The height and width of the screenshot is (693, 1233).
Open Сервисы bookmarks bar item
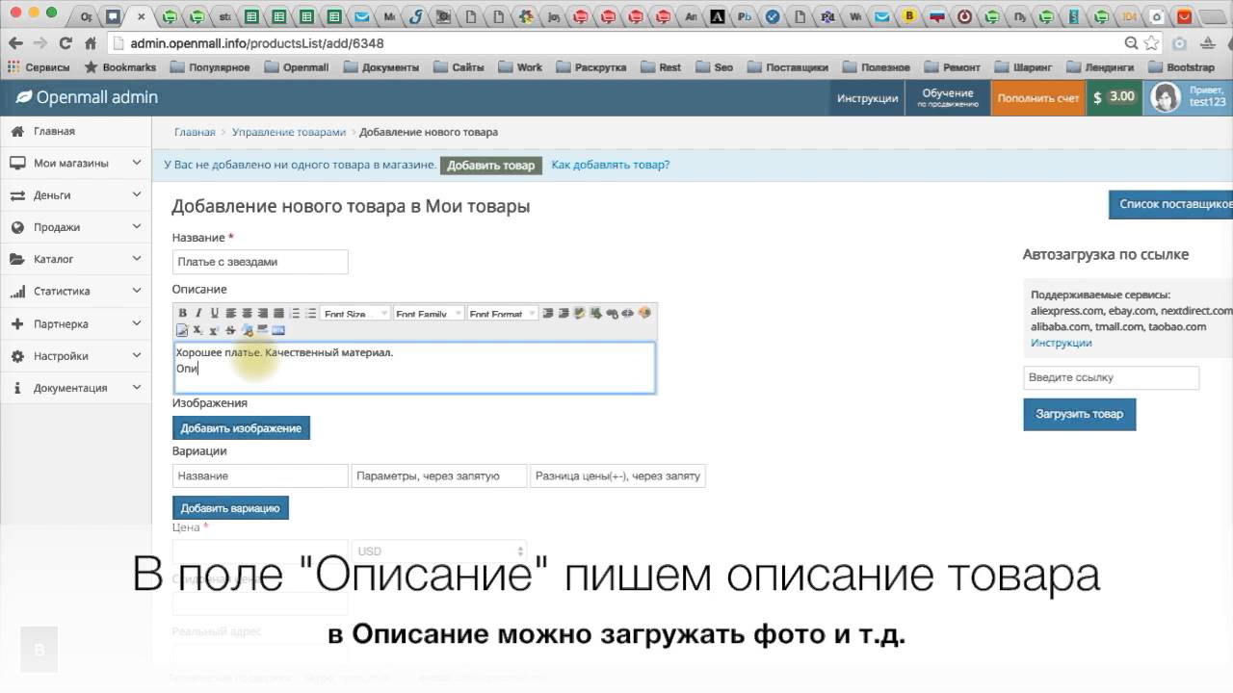[x=39, y=67]
